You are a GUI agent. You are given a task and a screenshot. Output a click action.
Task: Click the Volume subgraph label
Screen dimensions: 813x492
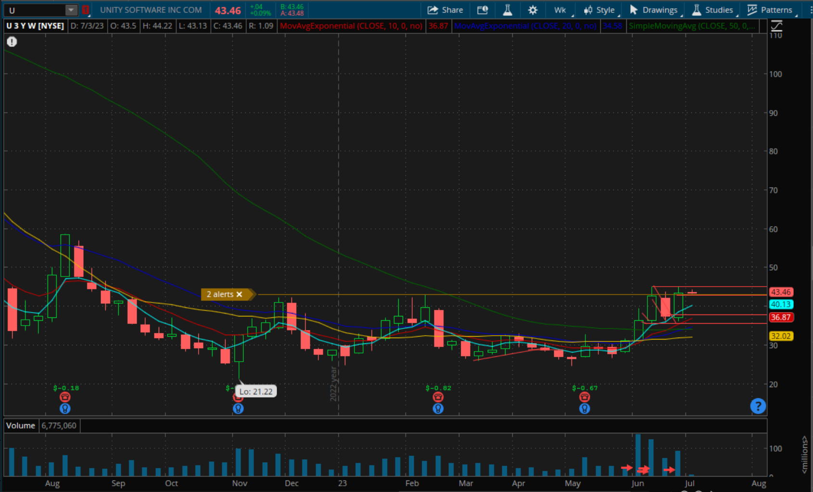(21, 426)
